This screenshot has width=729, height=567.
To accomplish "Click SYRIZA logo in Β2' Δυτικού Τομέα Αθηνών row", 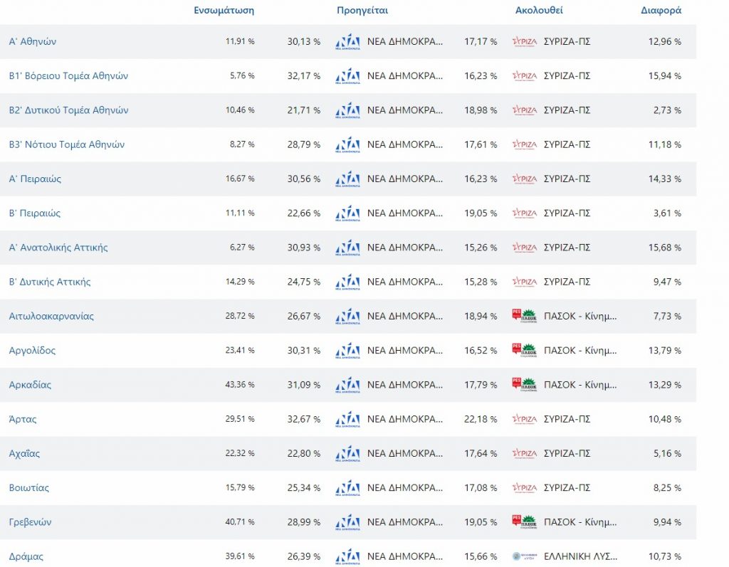I will [524, 110].
